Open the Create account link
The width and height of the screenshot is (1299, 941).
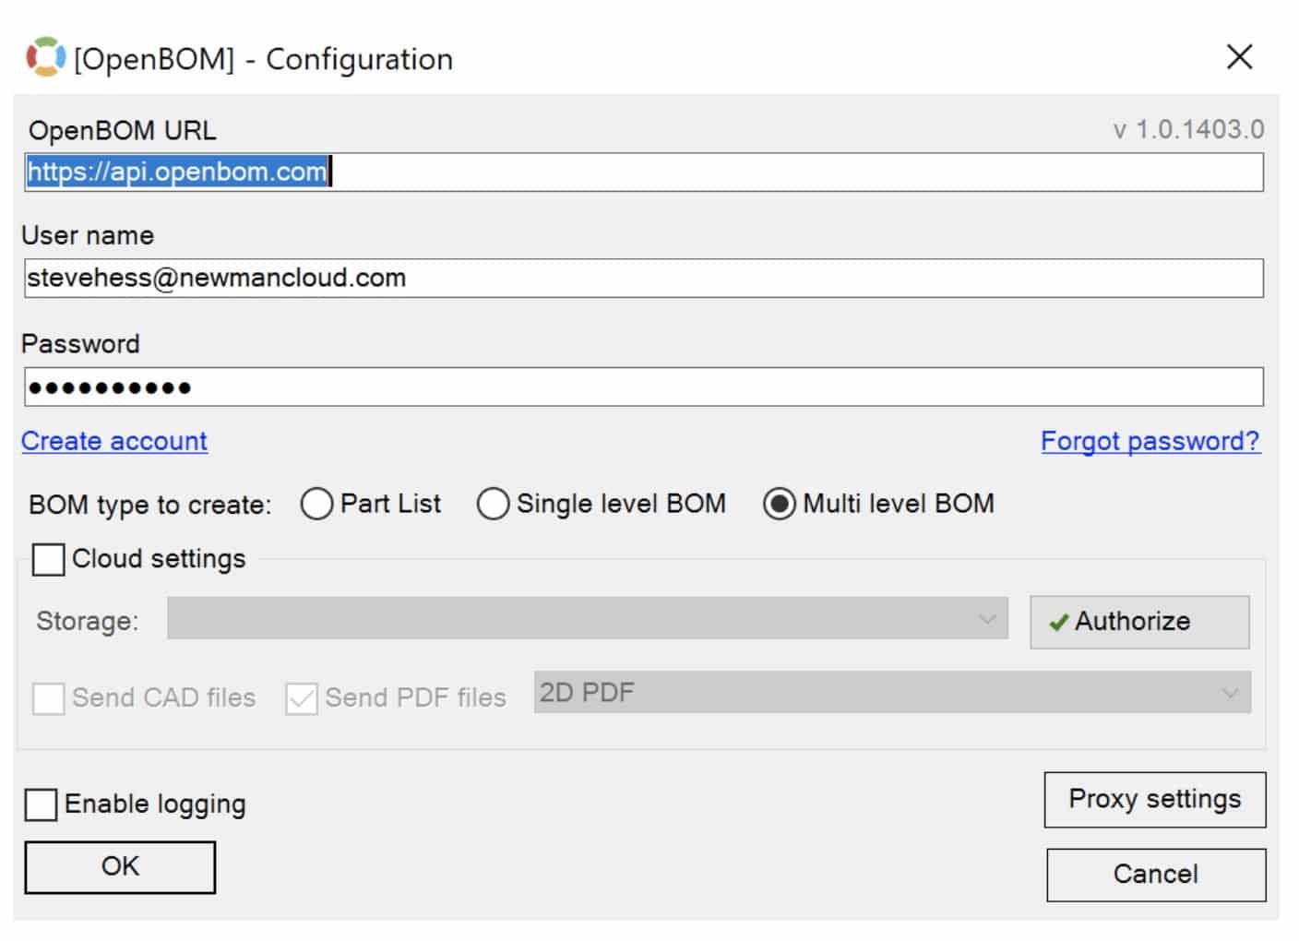[x=114, y=441]
